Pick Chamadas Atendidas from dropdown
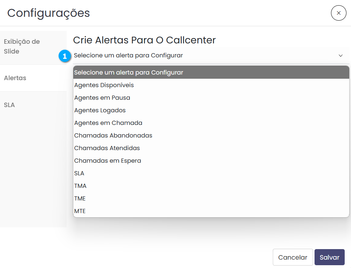 coord(107,148)
